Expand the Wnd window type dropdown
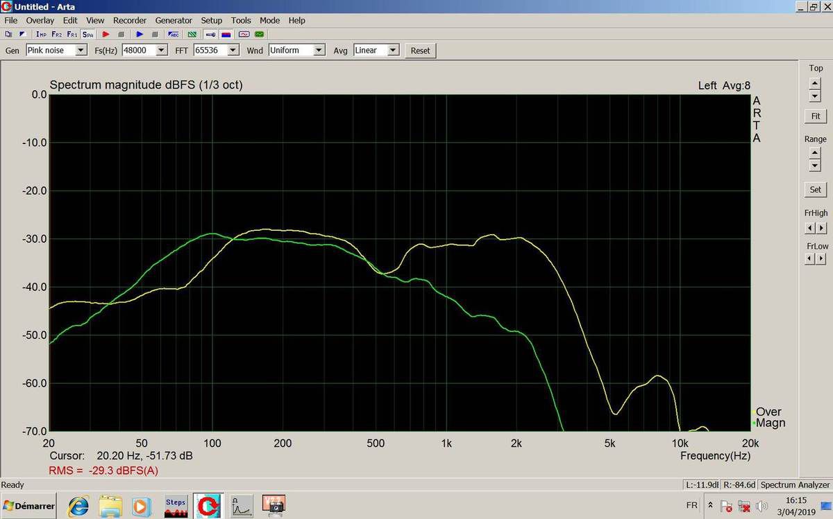833x519 pixels. pyautogui.click(x=319, y=50)
